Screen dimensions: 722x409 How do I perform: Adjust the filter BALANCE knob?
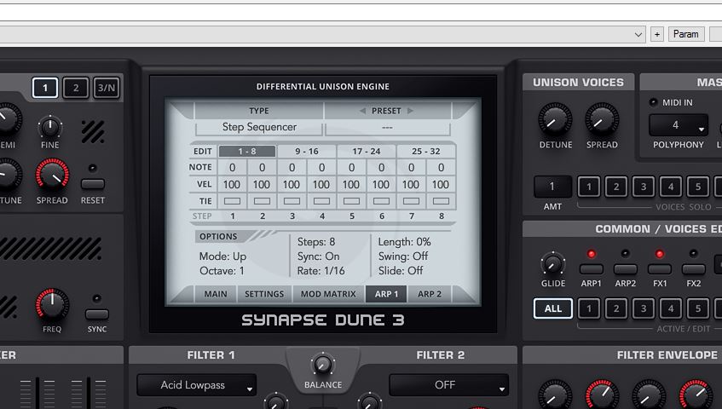pyautogui.click(x=323, y=365)
